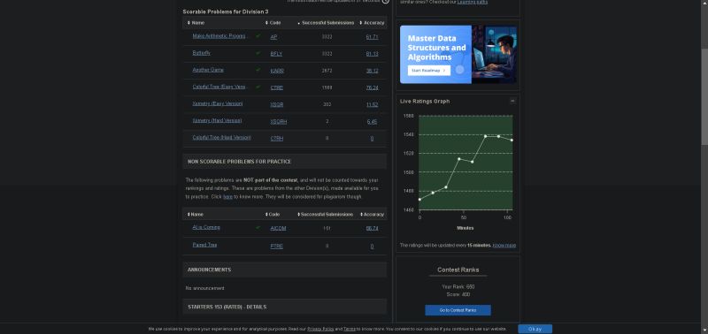The height and width of the screenshot is (334, 708).
Task: Sort scorable problems by Code column
Action: coord(273,23)
